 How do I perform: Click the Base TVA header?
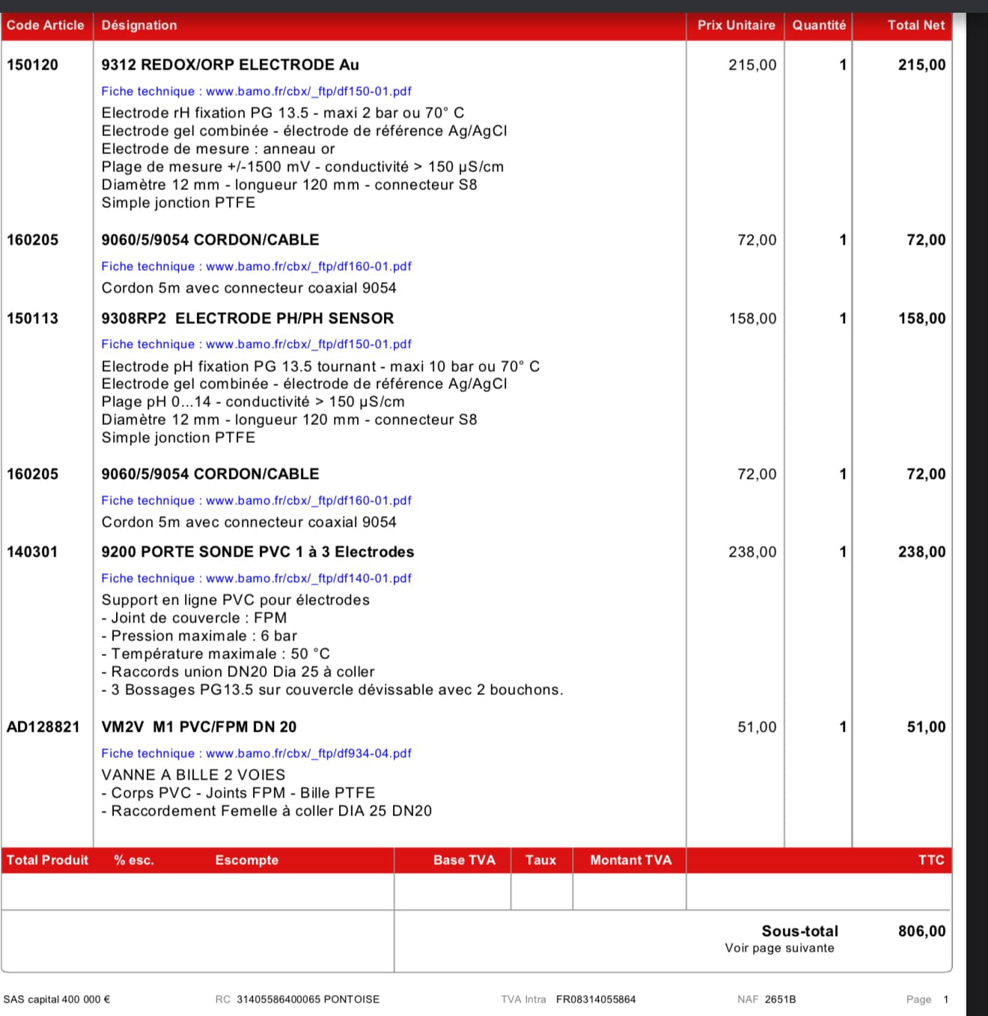[464, 860]
